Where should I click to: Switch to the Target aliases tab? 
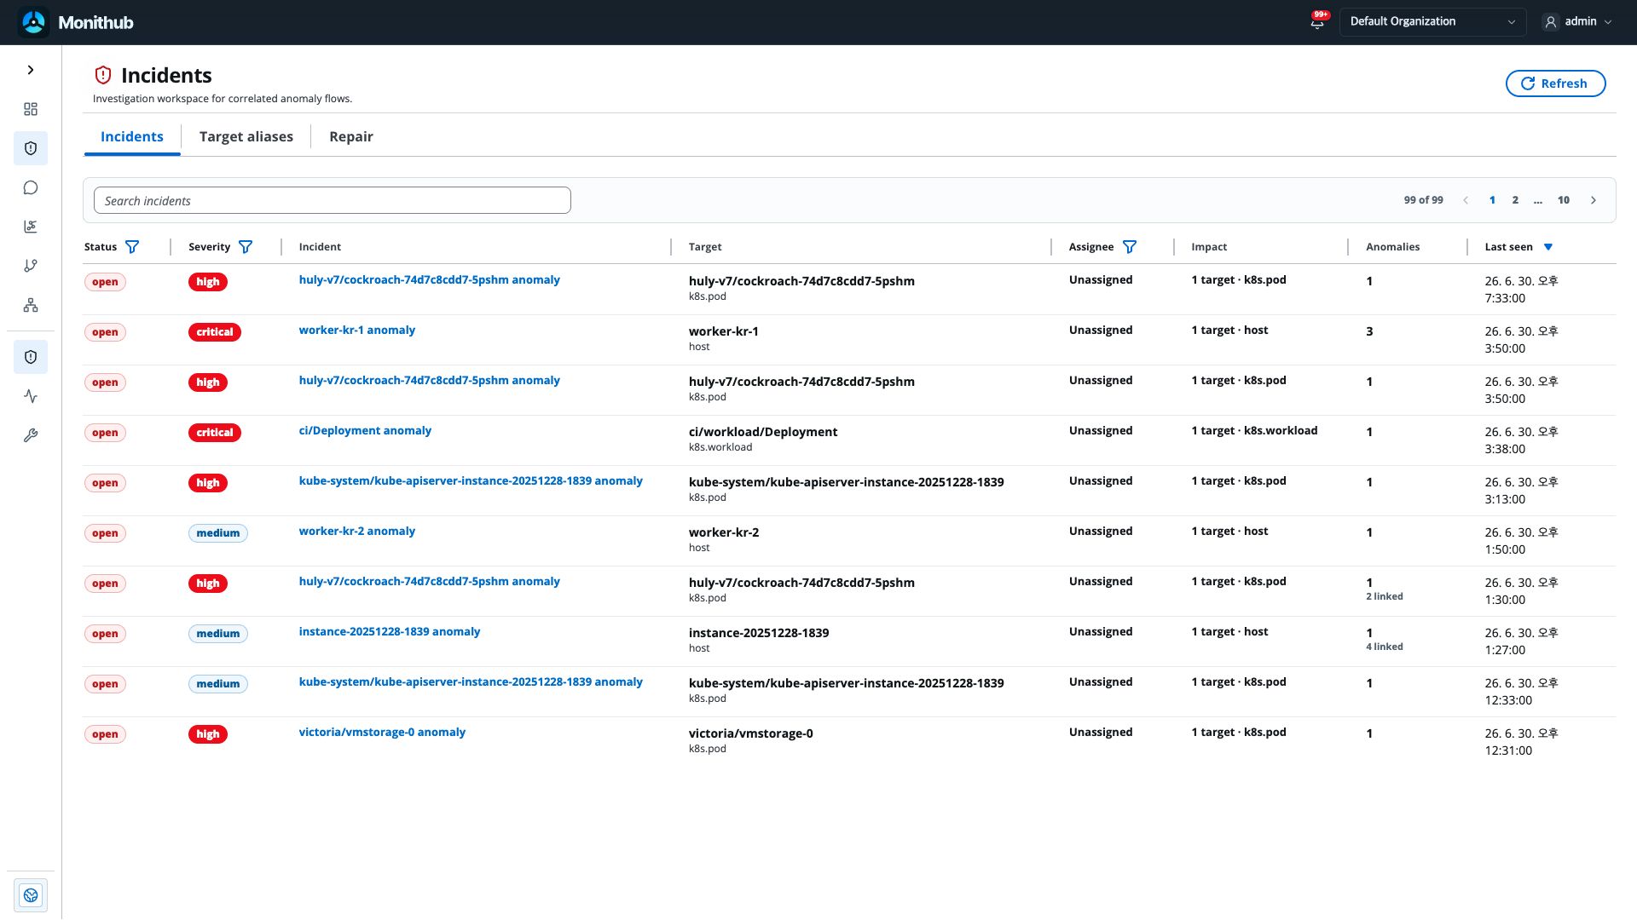[246, 136]
